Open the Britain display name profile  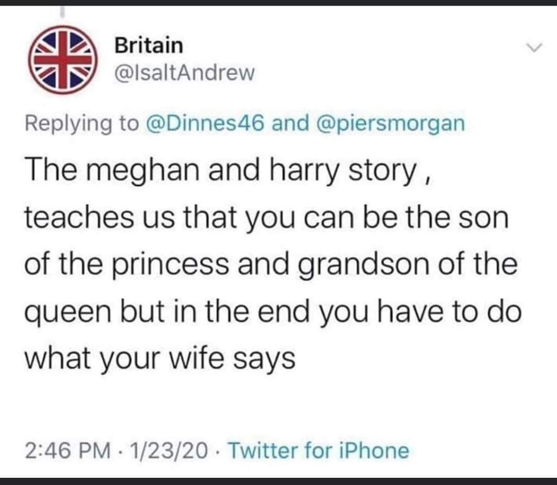click(149, 45)
